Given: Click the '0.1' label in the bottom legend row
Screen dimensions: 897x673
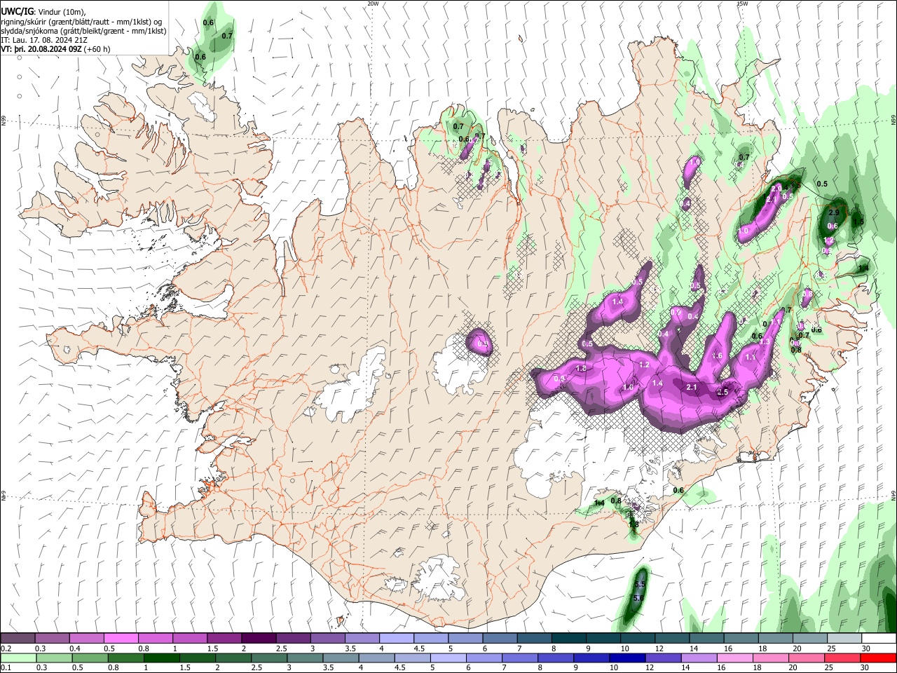Looking at the screenshot, I should pos(5,667).
